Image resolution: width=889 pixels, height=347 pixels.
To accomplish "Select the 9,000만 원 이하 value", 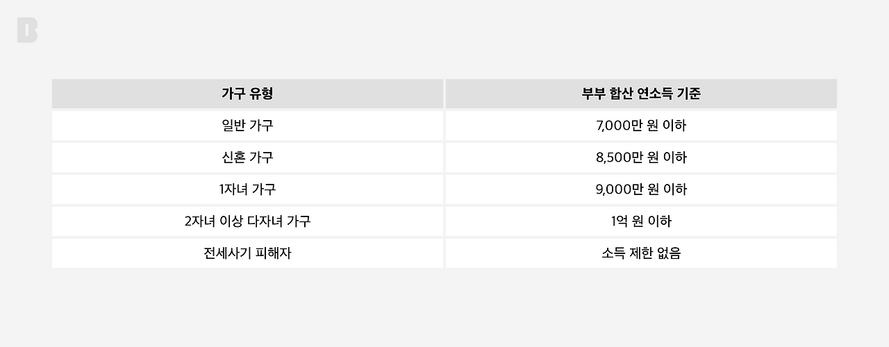I will click(x=641, y=189).
